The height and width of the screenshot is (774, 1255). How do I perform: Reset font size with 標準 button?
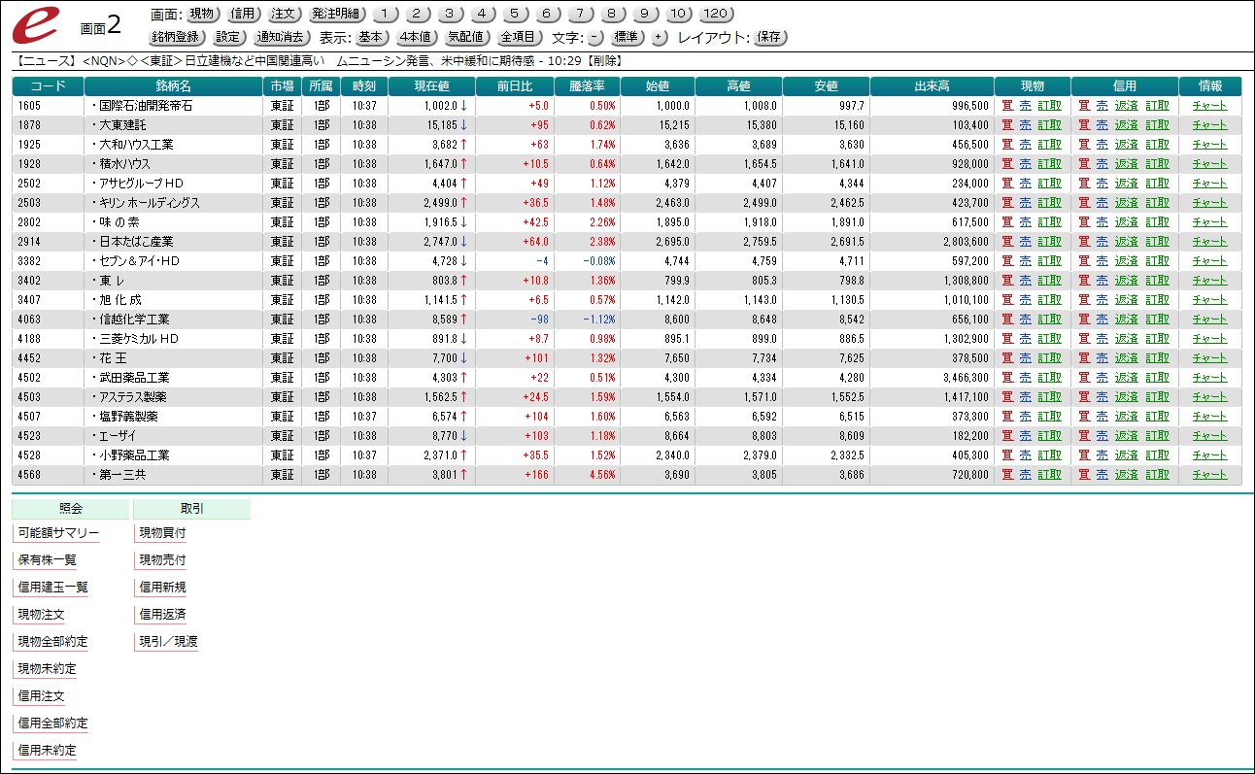pos(627,38)
